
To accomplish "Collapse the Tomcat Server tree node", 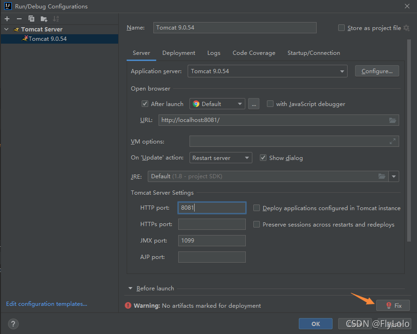I will pyautogui.click(x=7, y=29).
